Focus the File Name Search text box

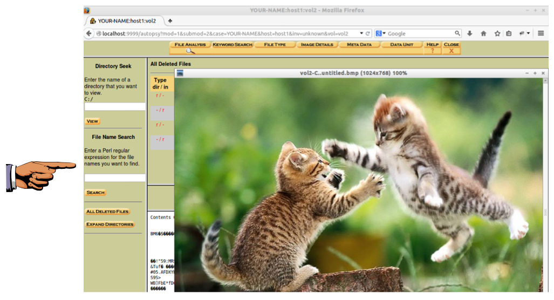(115, 178)
